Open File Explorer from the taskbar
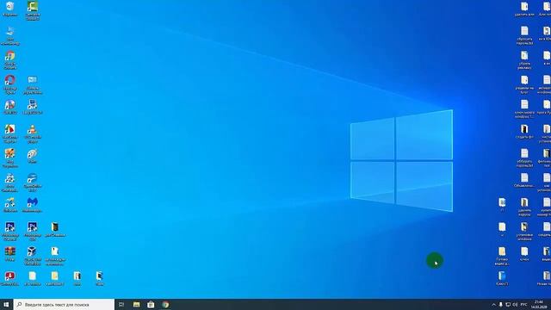The height and width of the screenshot is (310, 551). [x=136, y=304]
